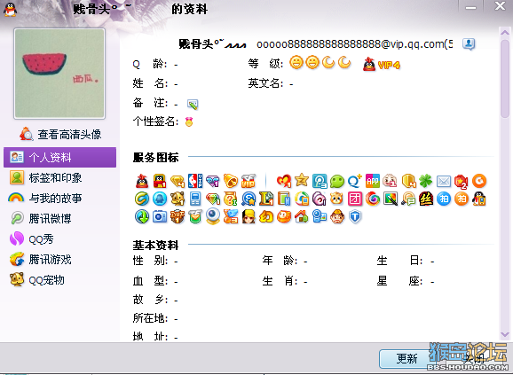The image size is (513, 375).
Task: Click the golden bell service icon
Action: pyautogui.click(x=231, y=181)
